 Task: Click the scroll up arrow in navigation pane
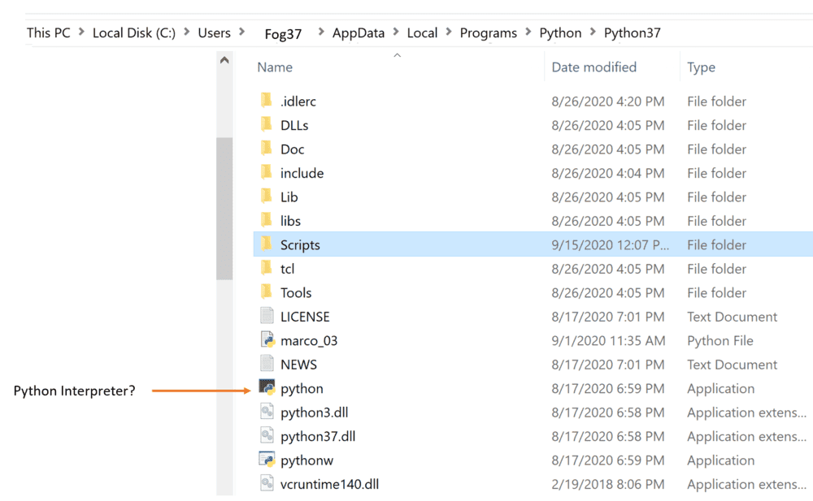224,60
